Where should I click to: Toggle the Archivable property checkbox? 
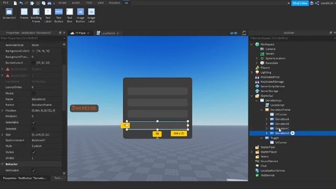coord(34,170)
